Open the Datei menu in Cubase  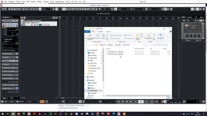tap(5, 2)
